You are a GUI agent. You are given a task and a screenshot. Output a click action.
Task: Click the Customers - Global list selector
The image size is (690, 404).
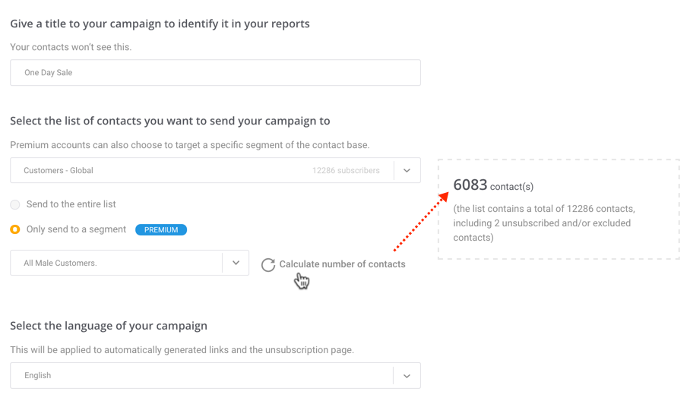pyautogui.click(x=215, y=171)
